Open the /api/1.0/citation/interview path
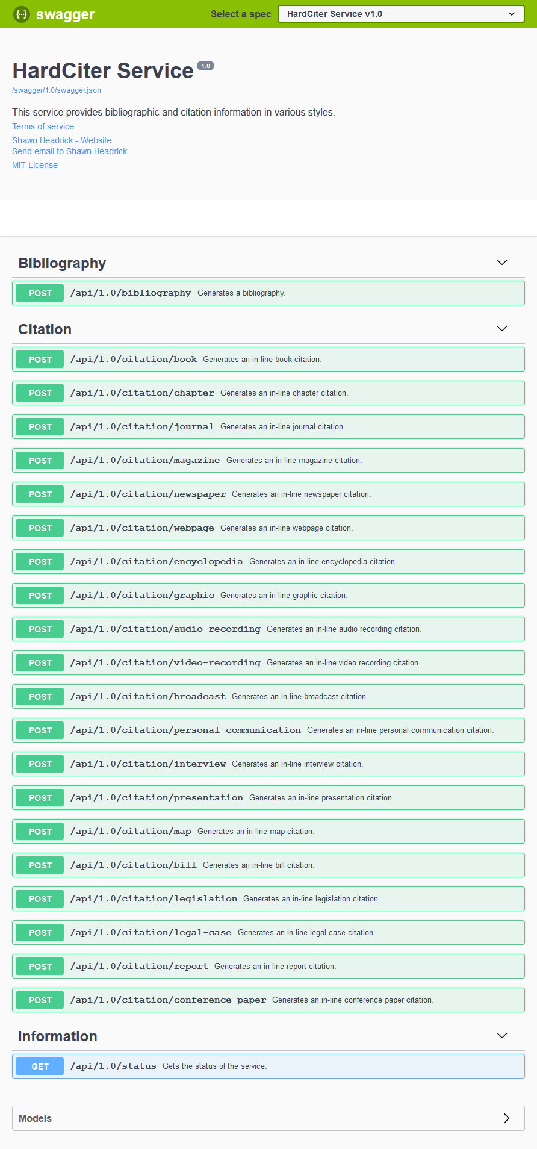 (x=148, y=764)
